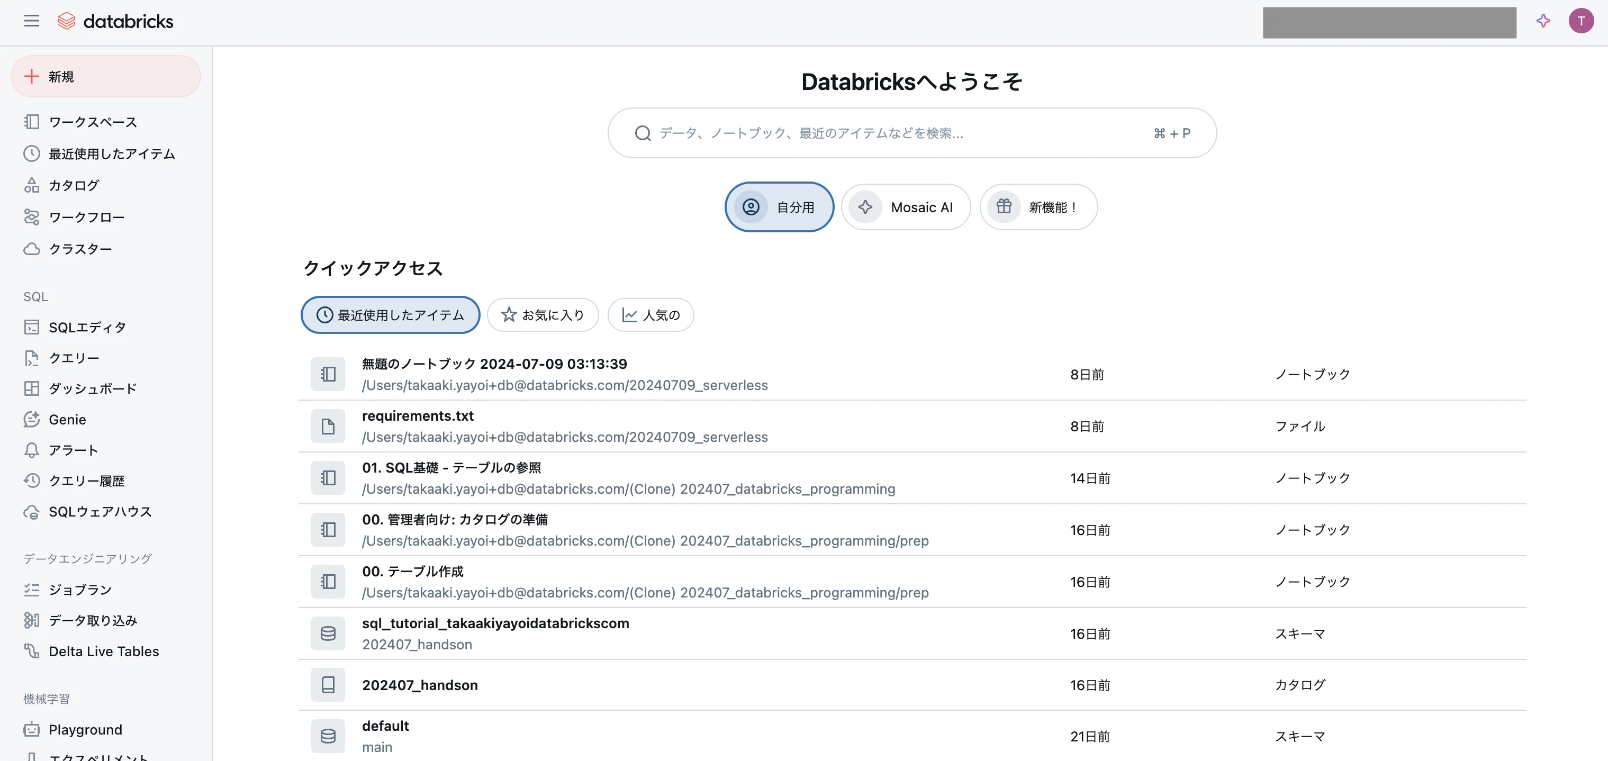Open the user avatar T menu
This screenshot has width=1608, height=761.
pyautogui.click(x=1581, y=21)
